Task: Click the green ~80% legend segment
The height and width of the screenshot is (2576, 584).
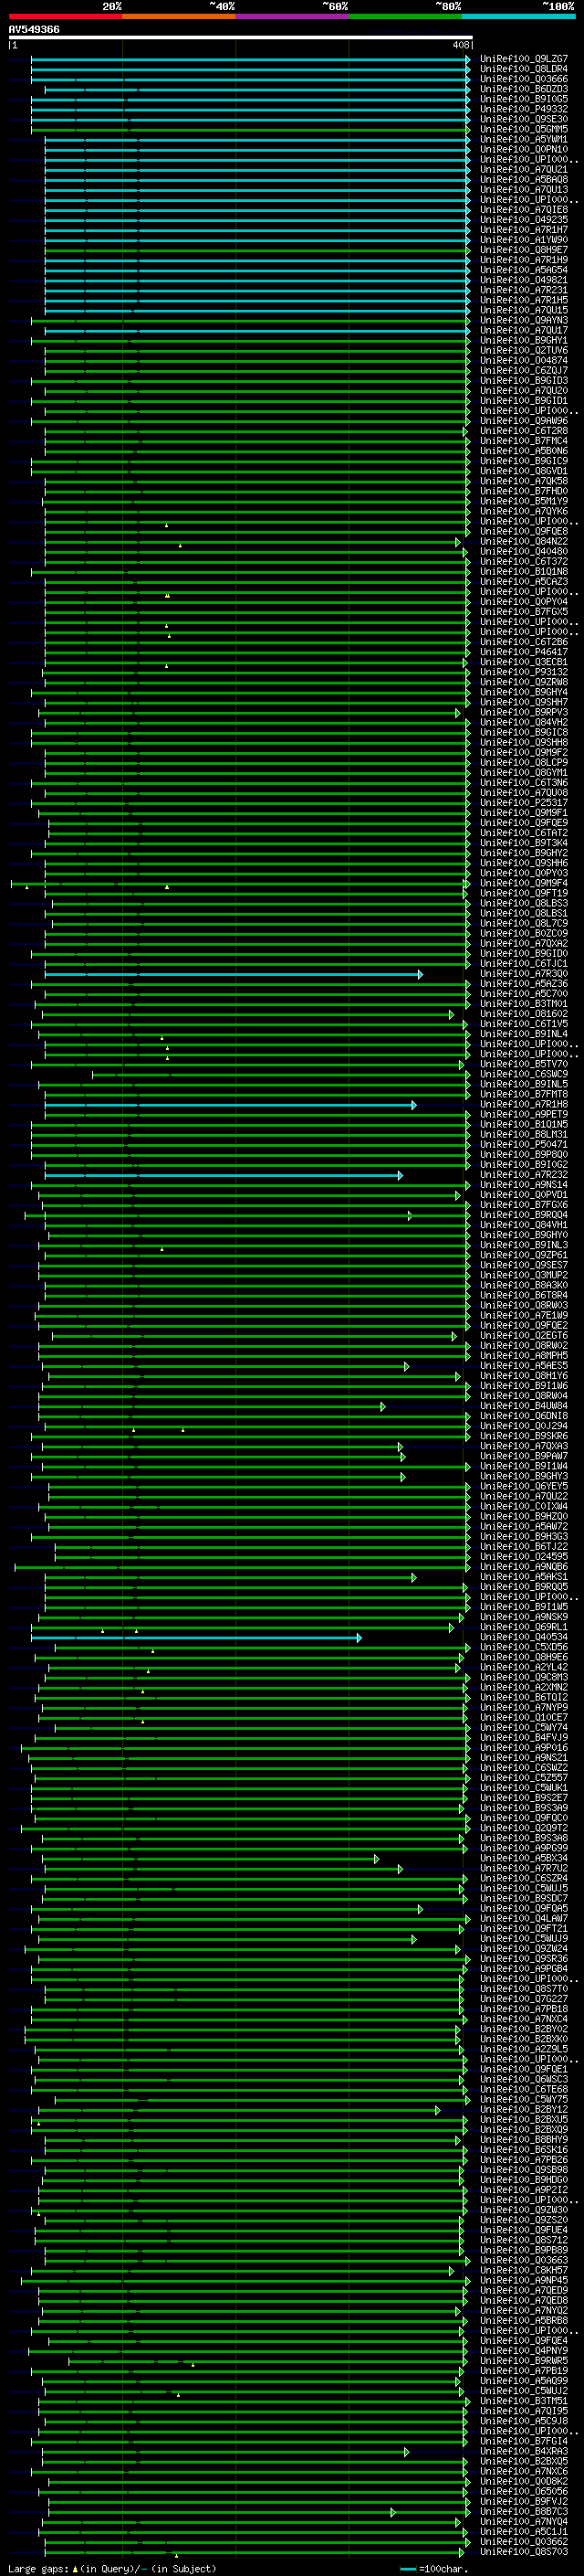Action: [405, 16]
